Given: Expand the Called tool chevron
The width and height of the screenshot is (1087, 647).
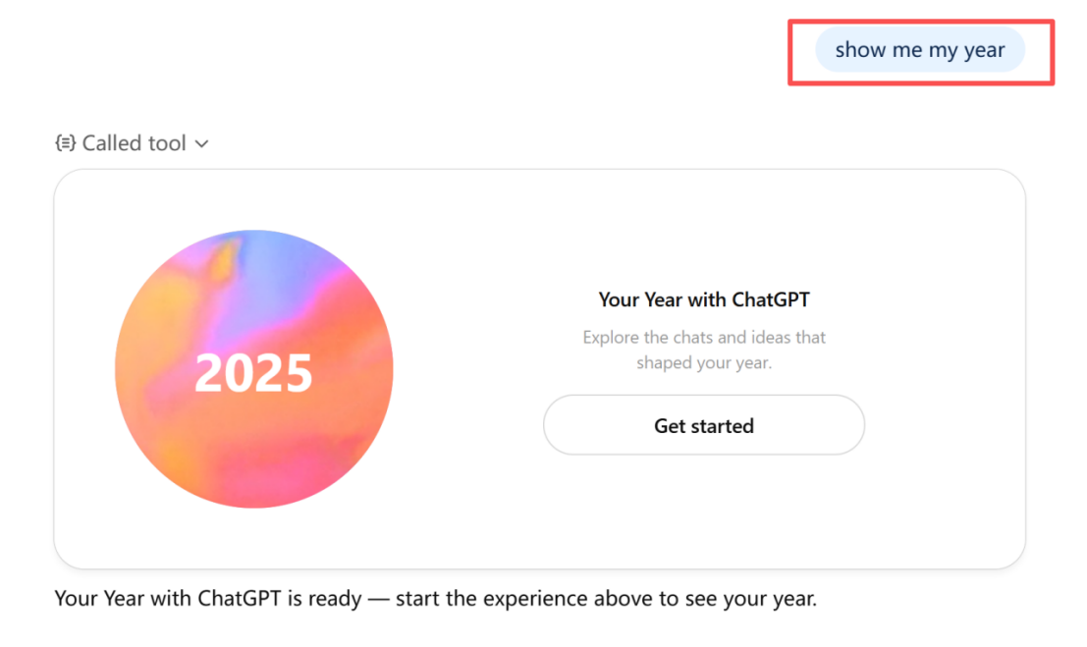Looking at the screenshot, I should pyautogui.click(x=201, y=144).
